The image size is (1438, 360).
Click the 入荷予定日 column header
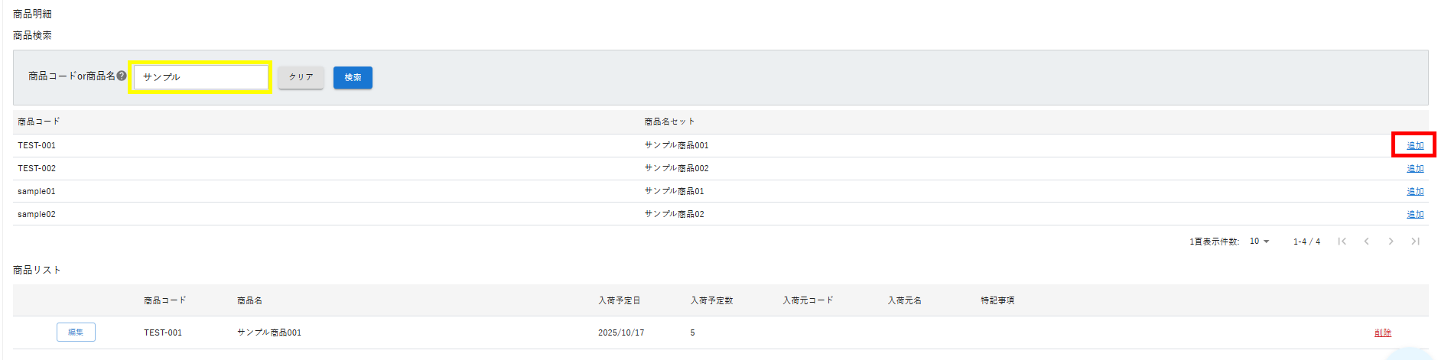click(619, 300)
